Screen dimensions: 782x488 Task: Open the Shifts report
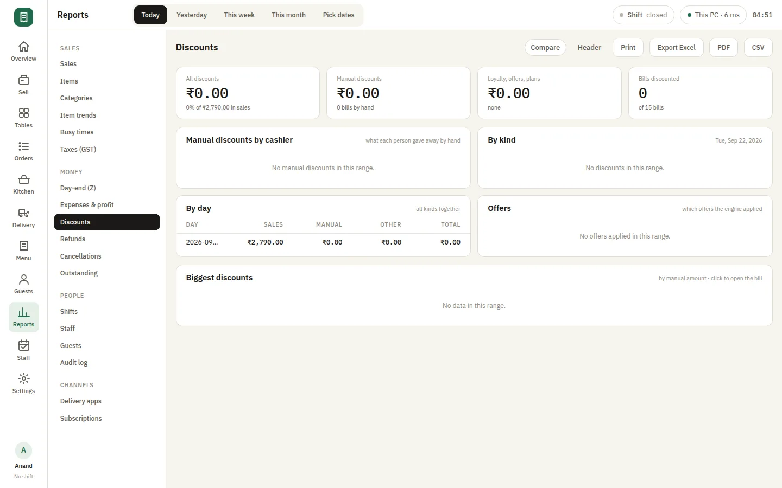pyautogui.click(x=107, y=312)
